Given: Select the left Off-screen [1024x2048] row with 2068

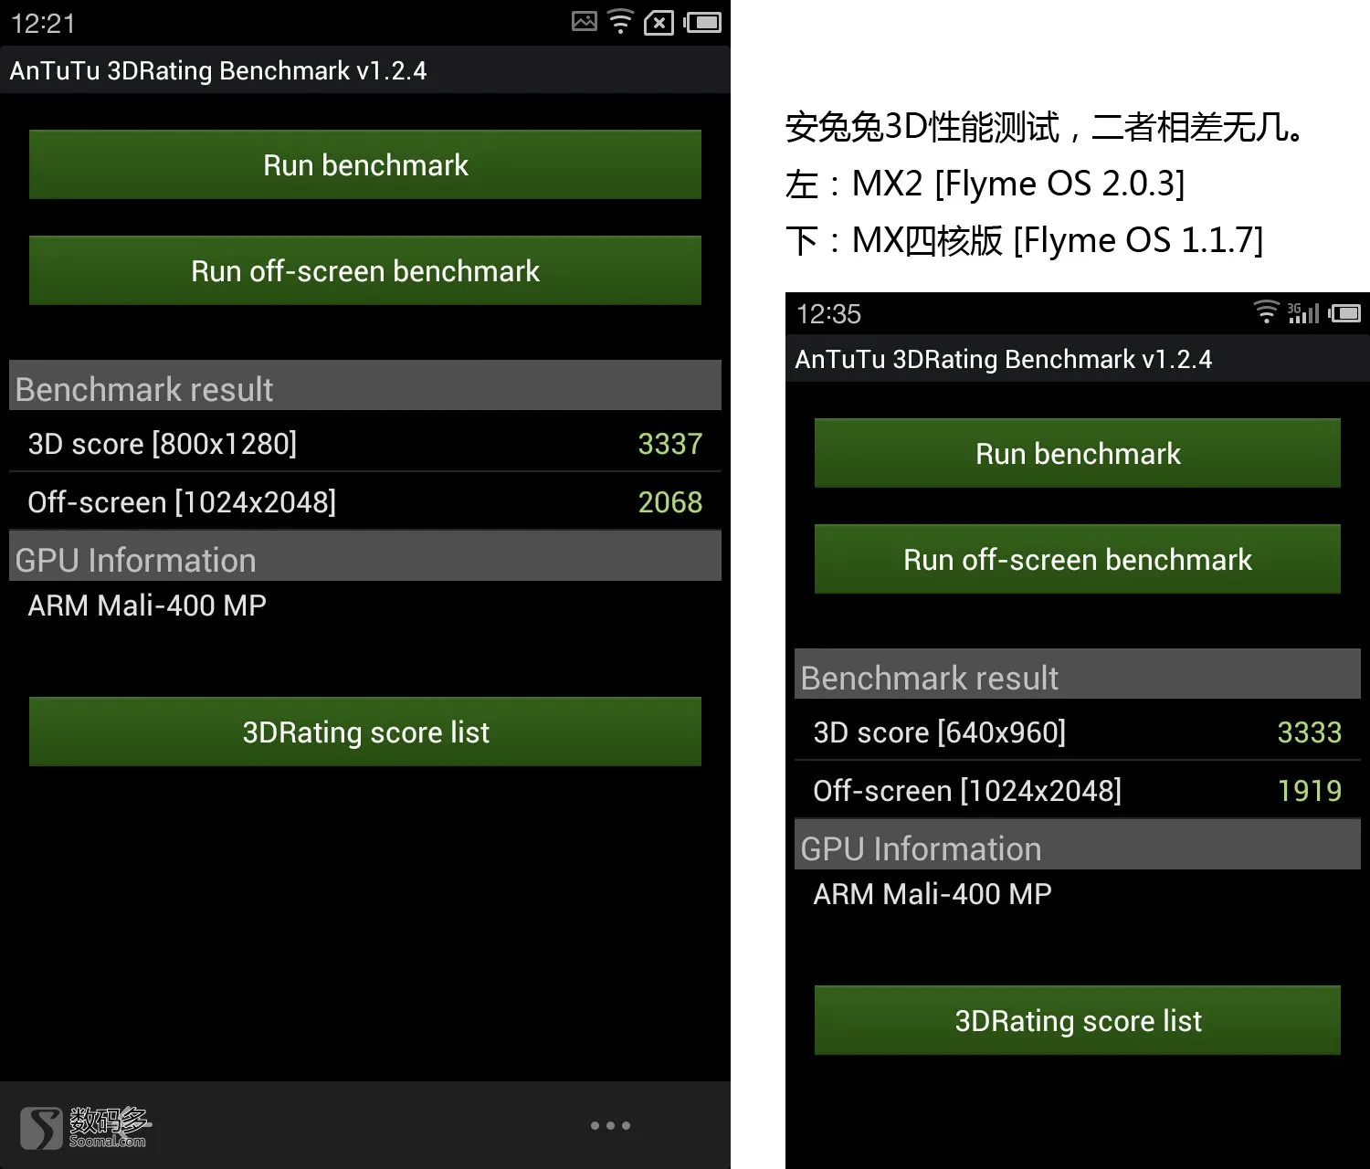Looking at the screenshot, I should [365, 501].
